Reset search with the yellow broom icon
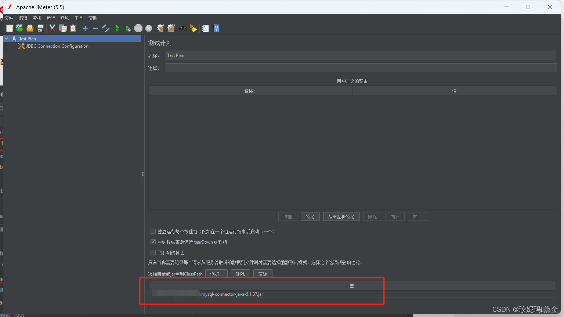 pos(194,28)
